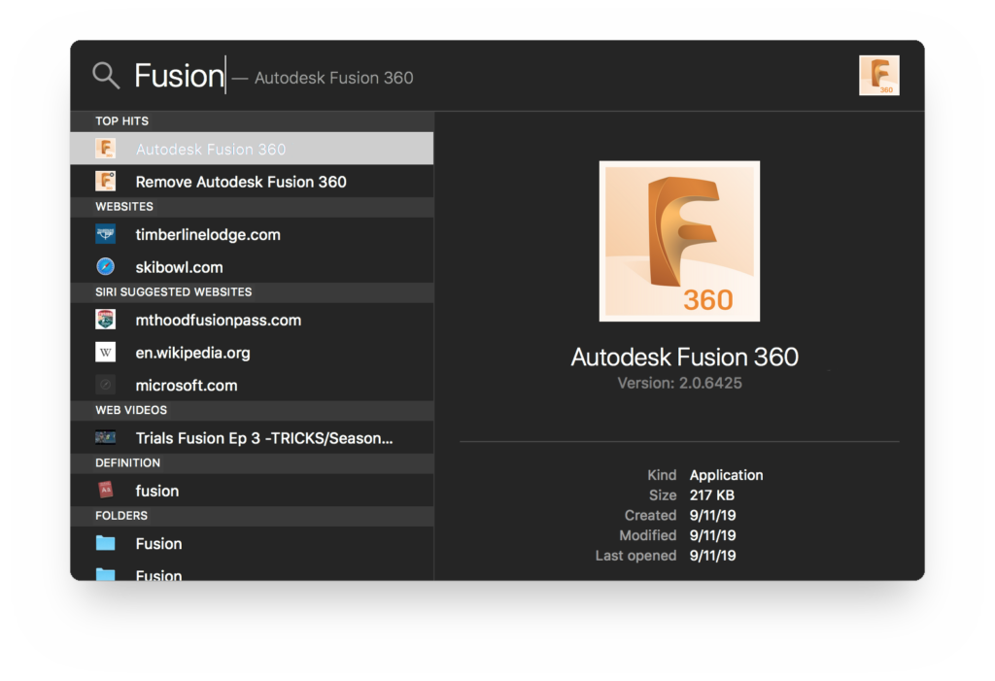Click the first Fusion folder icon
Image resolution: width=995 pixels, height=681 pixels.
105,543
